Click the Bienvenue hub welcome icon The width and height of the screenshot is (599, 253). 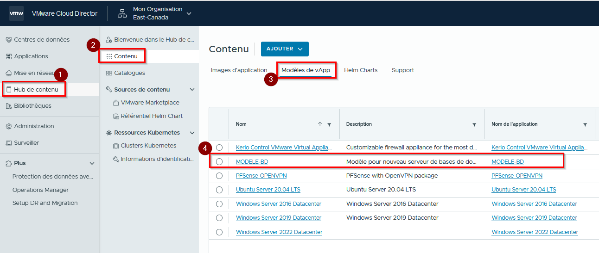(109, 40)
